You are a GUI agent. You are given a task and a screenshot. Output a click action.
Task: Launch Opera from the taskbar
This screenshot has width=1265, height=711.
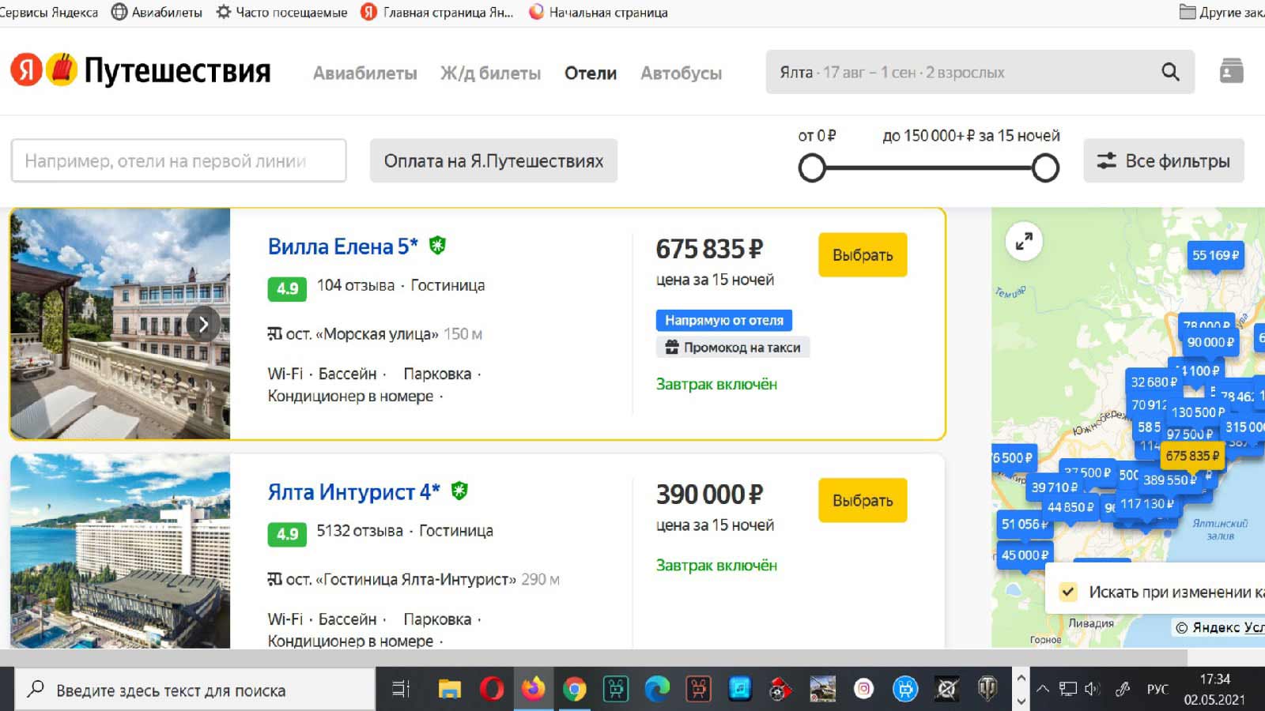pyautogui.click(x=491, y=690)
